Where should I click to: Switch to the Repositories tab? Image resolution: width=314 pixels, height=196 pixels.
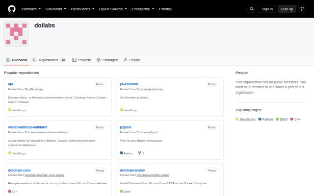click(x=50, y=60)
